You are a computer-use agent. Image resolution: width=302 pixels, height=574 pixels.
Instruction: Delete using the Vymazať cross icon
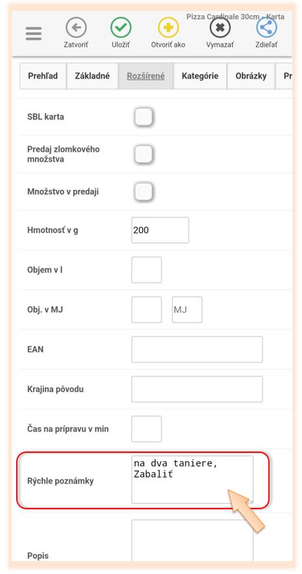click(x=220, y=28)
